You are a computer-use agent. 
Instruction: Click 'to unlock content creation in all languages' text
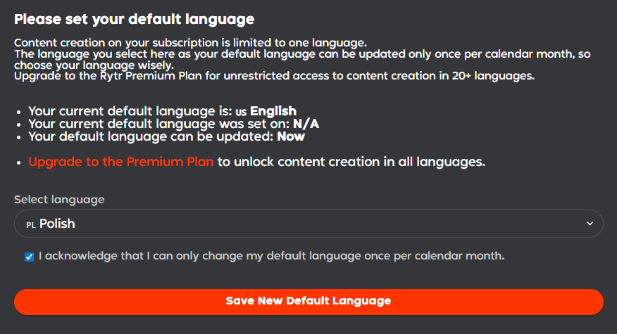click(x=351, y=162)
